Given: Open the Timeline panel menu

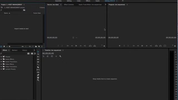Looking at the screenshot, I should coord(63,50).
